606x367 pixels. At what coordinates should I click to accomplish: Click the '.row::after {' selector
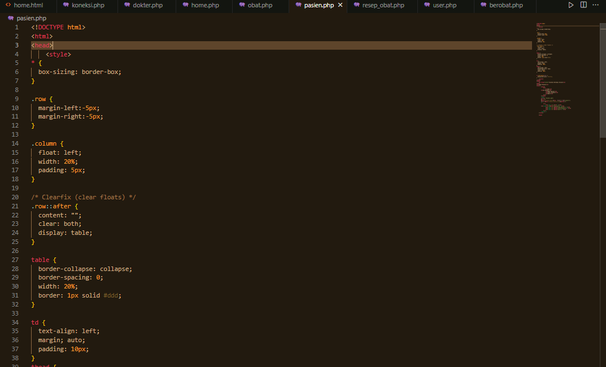pos(54,206)
